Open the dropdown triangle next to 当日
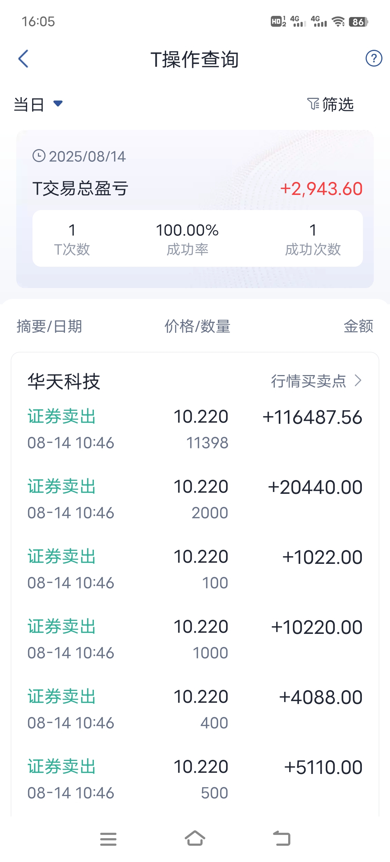 pos(58,104)
